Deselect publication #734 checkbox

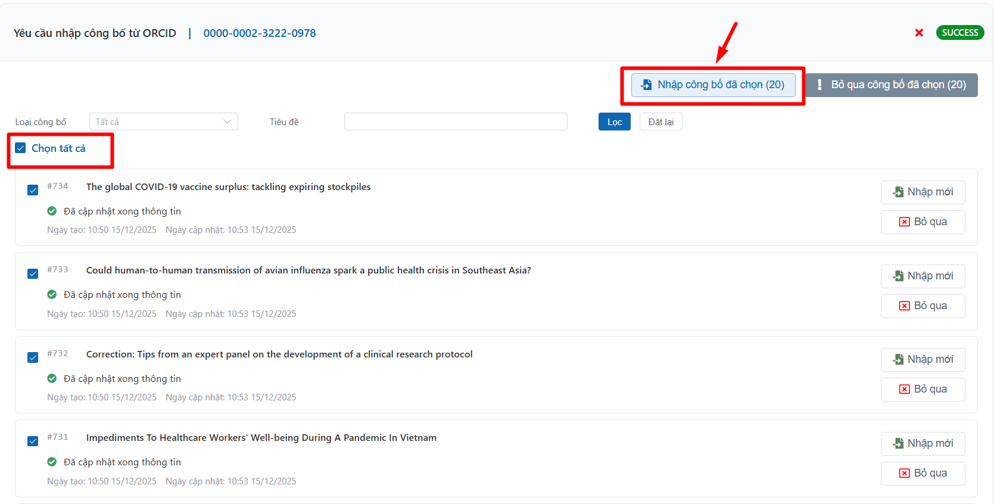tap(33, 190)
